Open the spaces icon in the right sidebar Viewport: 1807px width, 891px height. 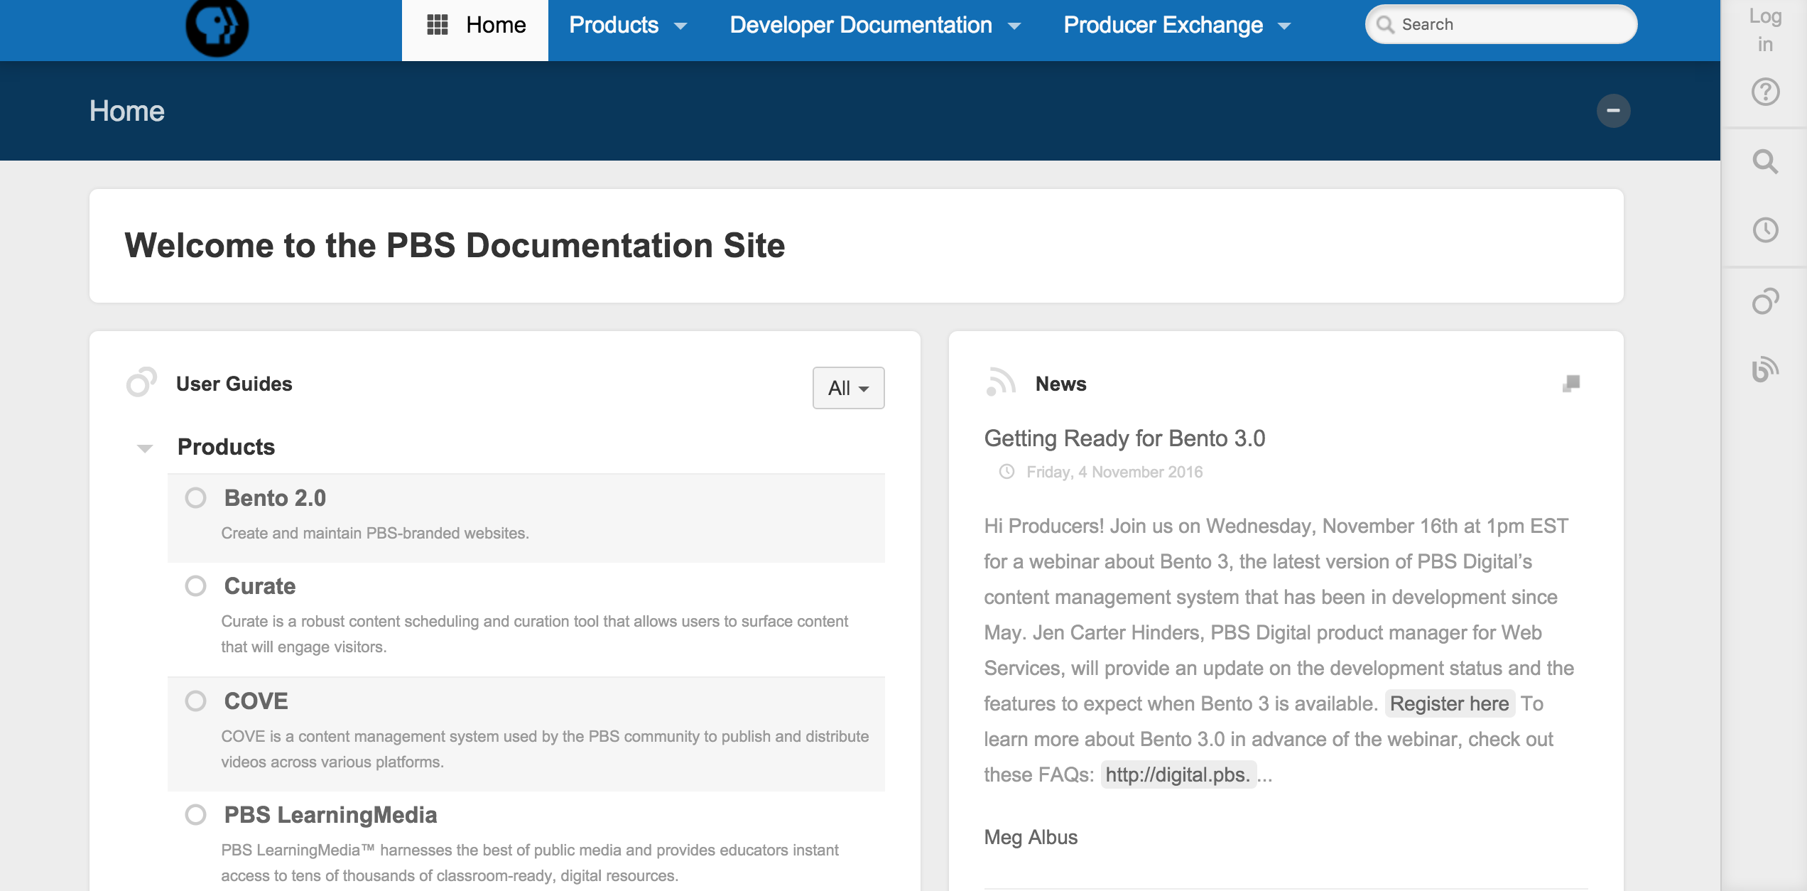[x=1765, y=301]
